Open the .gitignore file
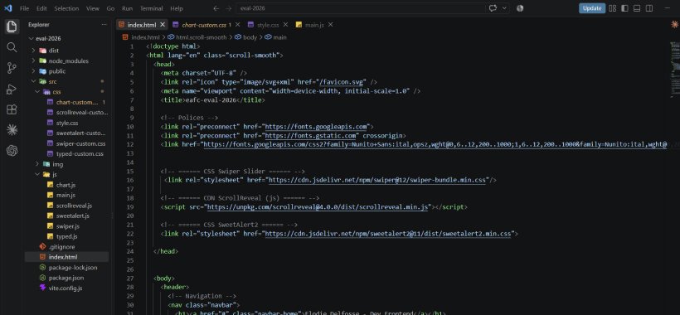 tap(61, 246)
